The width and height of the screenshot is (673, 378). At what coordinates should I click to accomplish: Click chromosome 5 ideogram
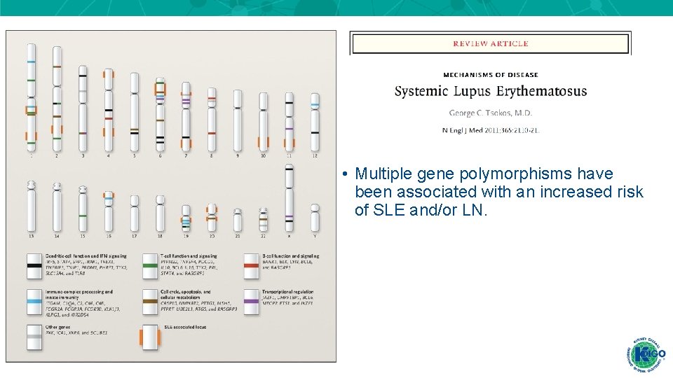coord(135,112)
